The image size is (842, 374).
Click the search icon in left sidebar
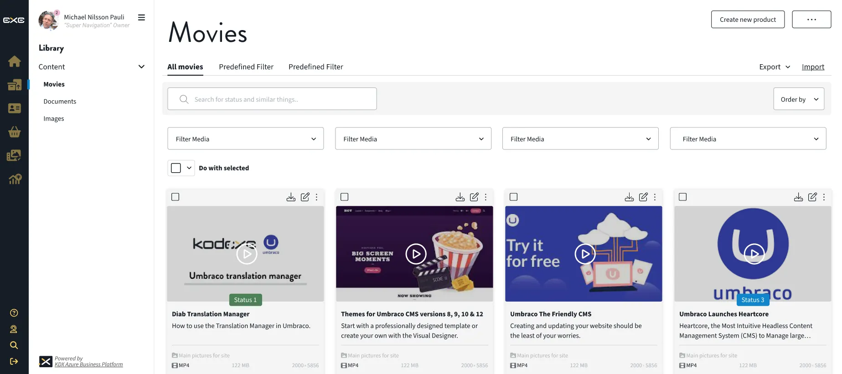pyautogui.click(x=14, y=345)
